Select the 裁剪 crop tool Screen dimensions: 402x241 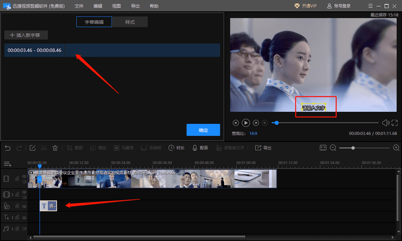[x=75, y=148]
